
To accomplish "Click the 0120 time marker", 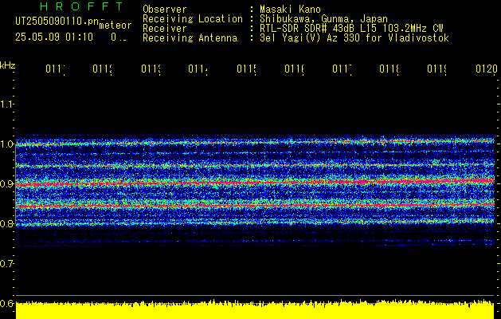I will coord(487,69).
